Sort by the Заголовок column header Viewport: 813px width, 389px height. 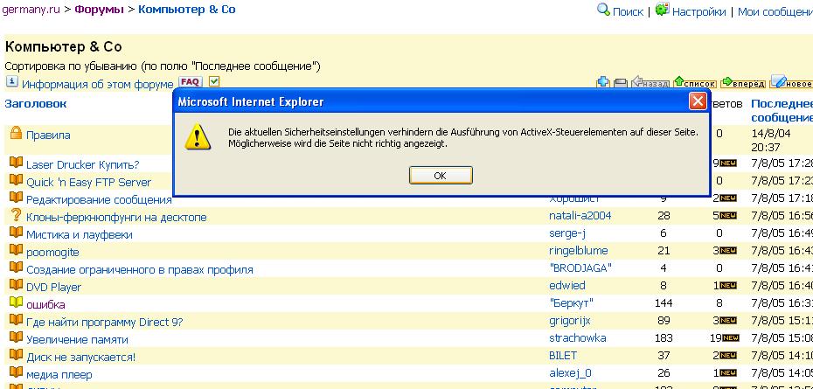pos(36,103)
